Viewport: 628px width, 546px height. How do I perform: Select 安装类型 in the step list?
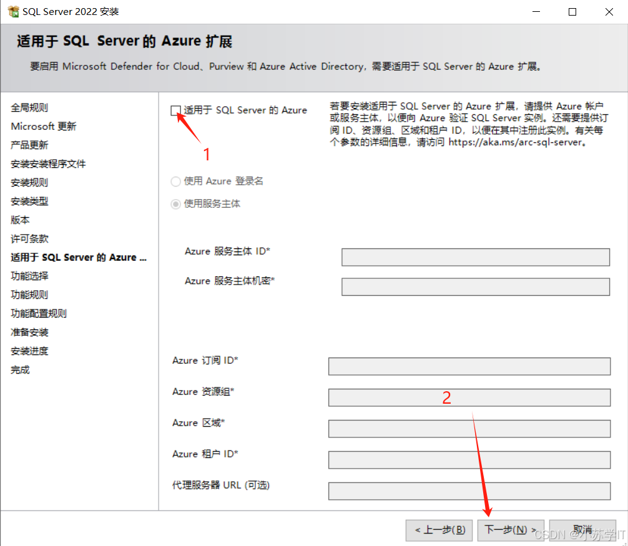(29, 202)
